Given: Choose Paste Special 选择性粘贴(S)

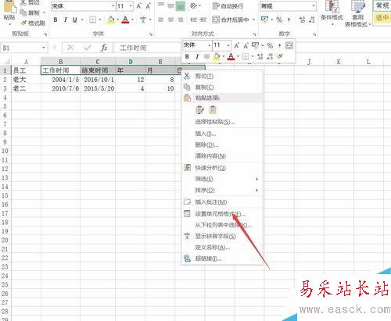Looking at the screenshot, I should (x=221, y=122).
